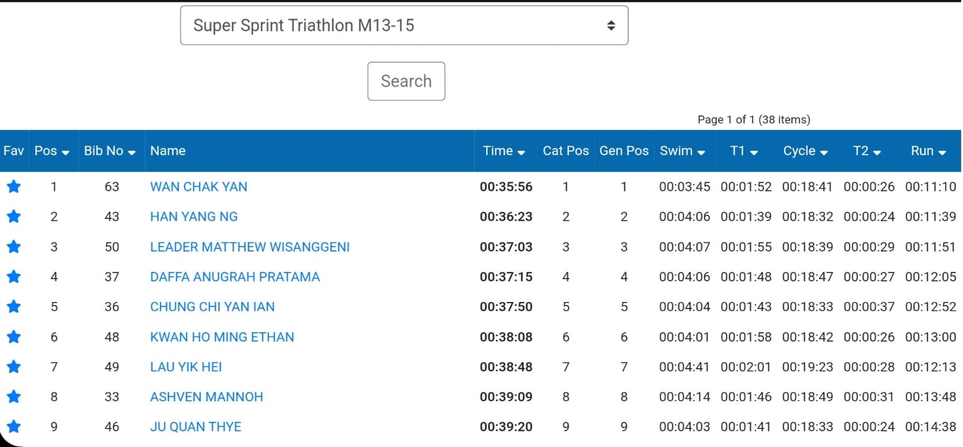Open KWAN HO MING ETHAN result link
Viewport: 963px width, 447px height.
222,337
